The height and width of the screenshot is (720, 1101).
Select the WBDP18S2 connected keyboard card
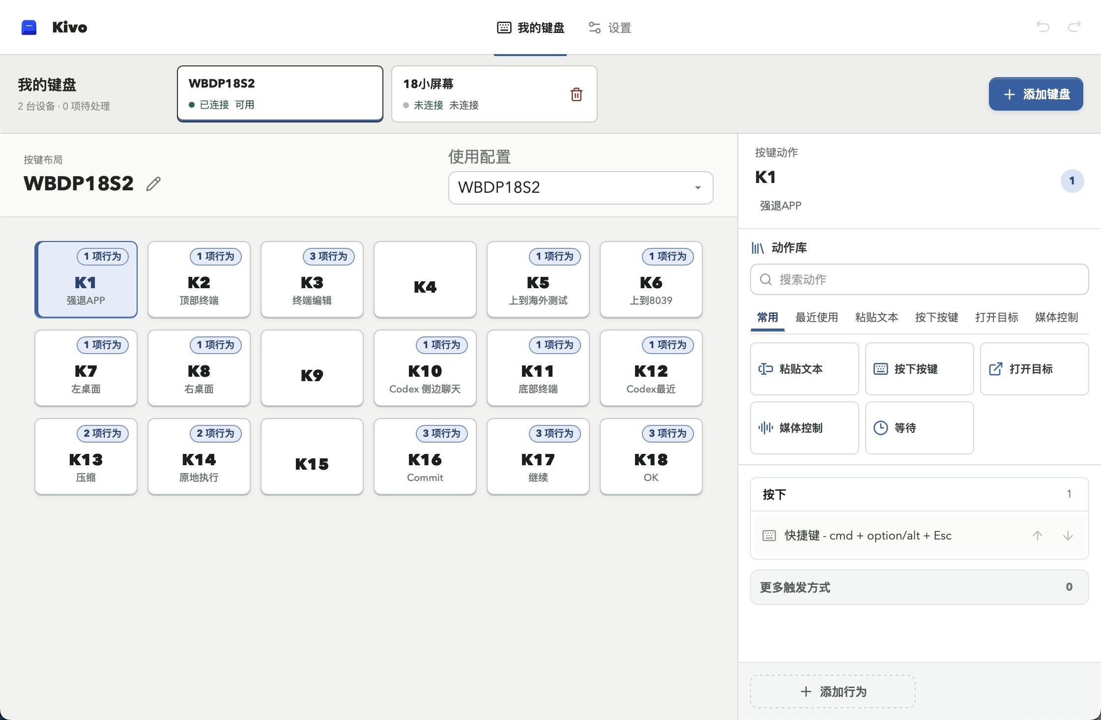pos(280,93)
